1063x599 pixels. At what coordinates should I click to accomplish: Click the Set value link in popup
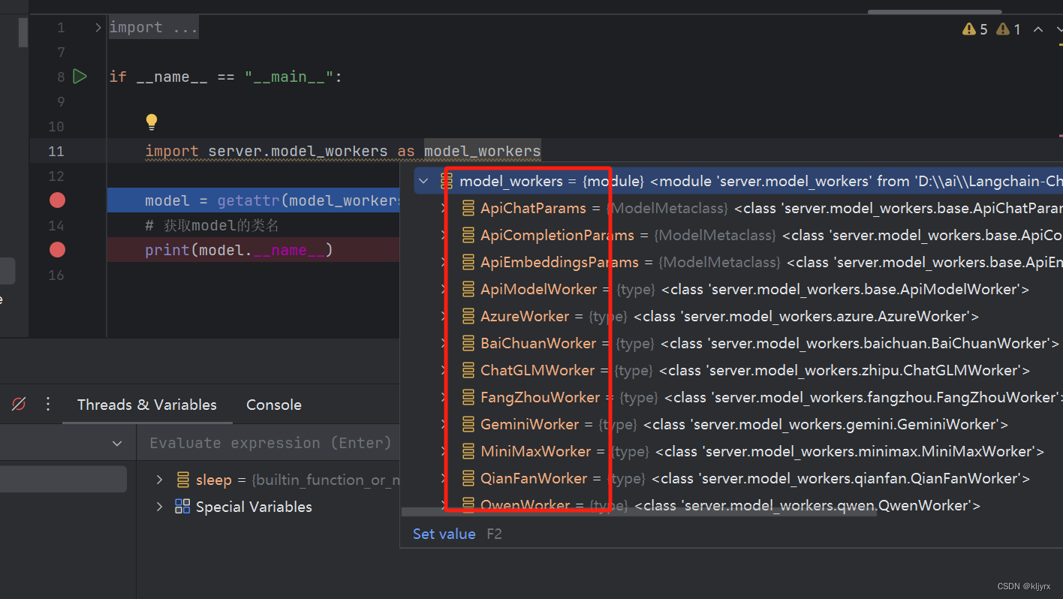click(x=444, y=534)
